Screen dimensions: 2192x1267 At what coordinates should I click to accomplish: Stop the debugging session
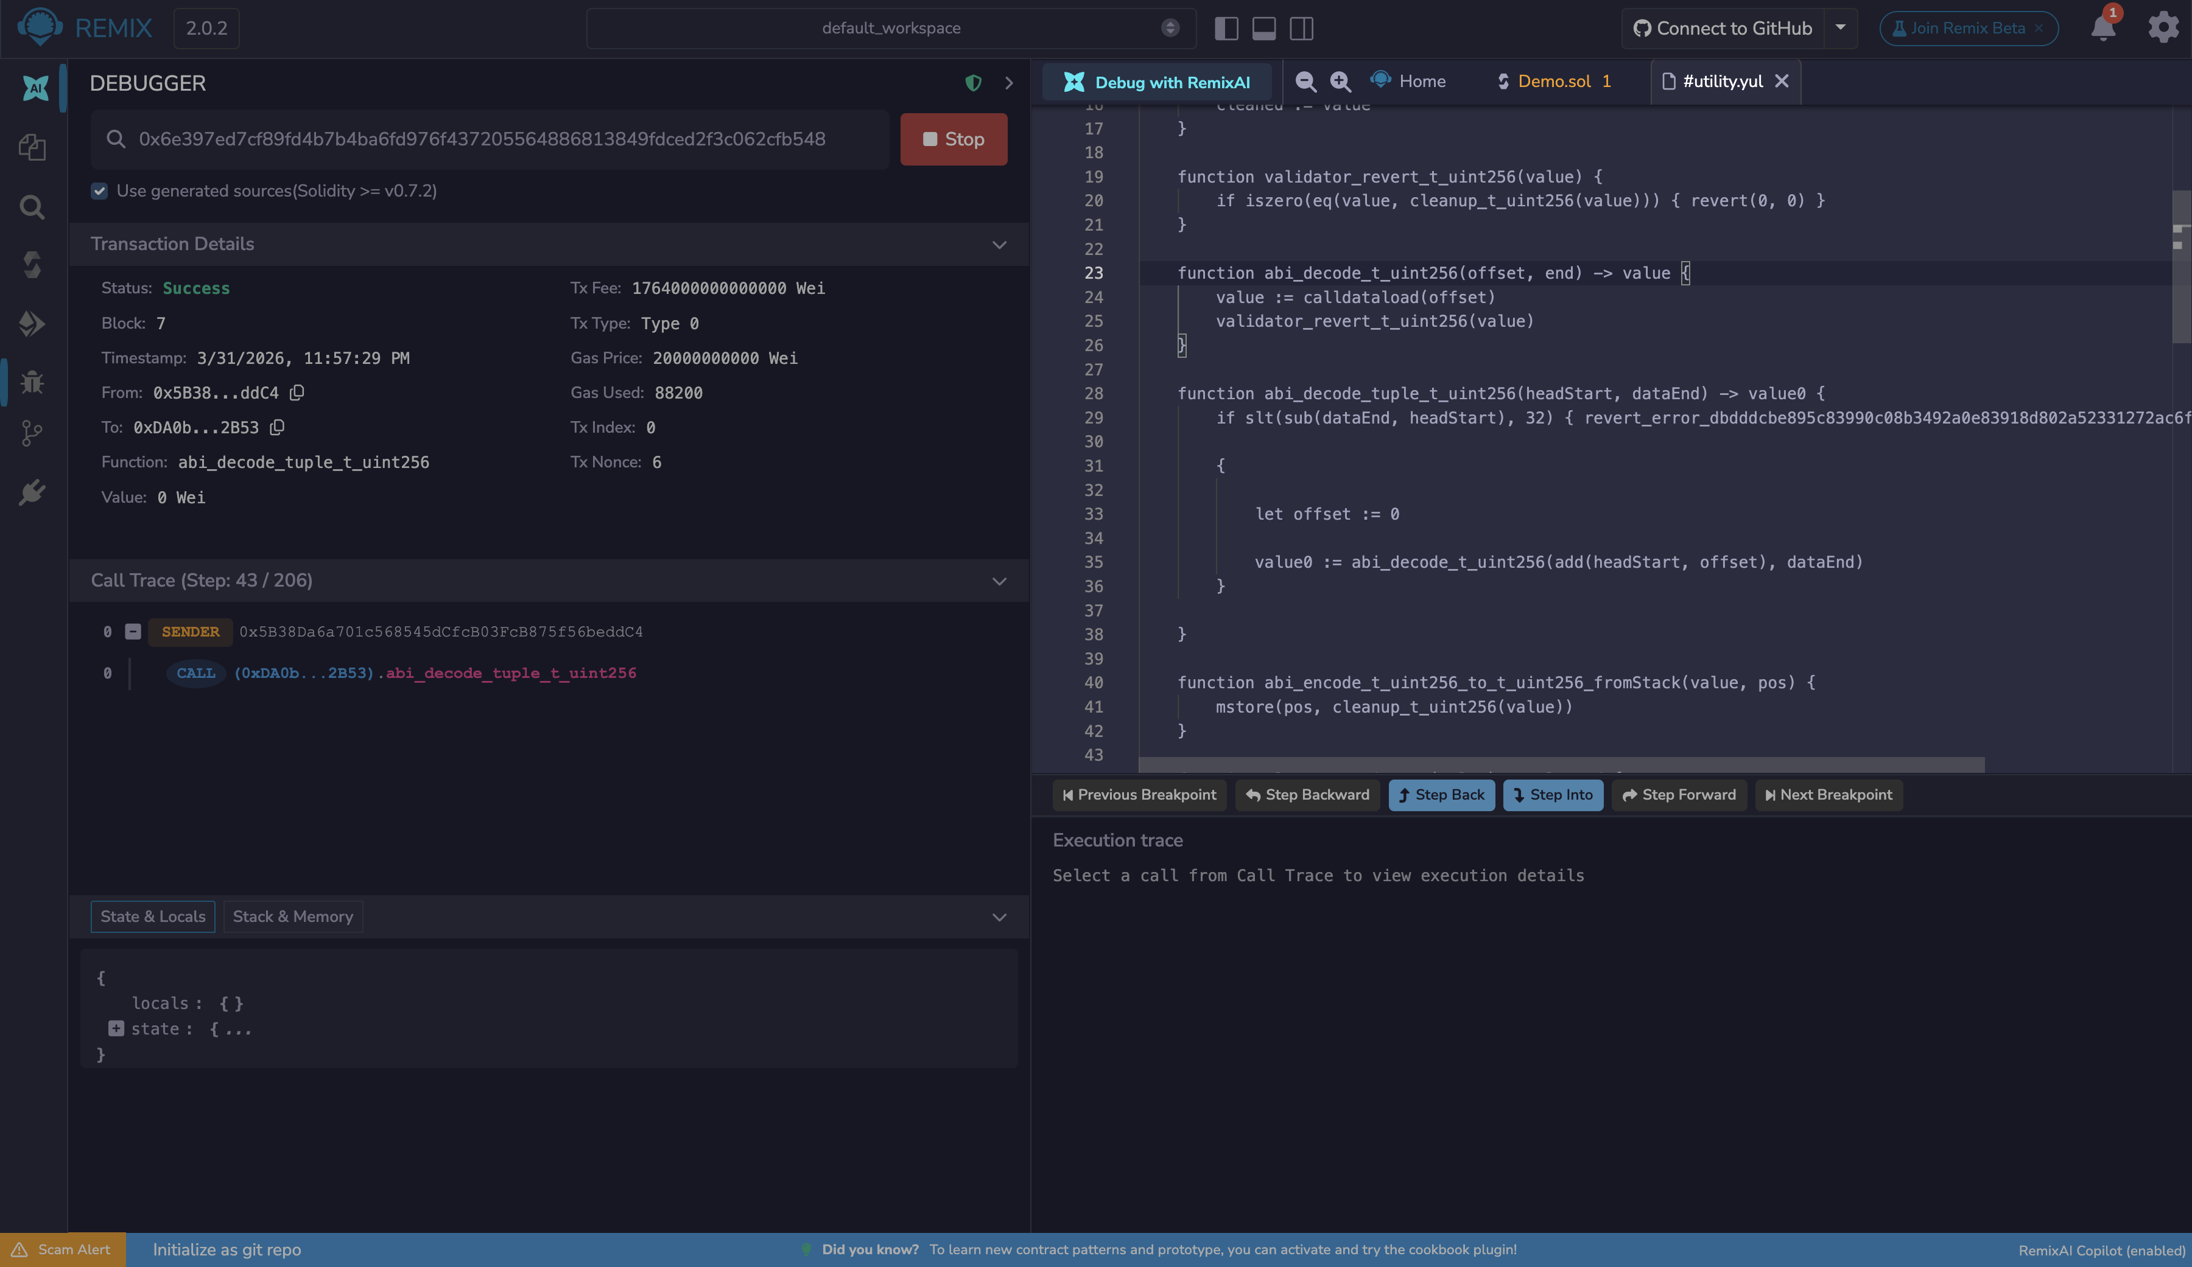click(x=954, y=139)
